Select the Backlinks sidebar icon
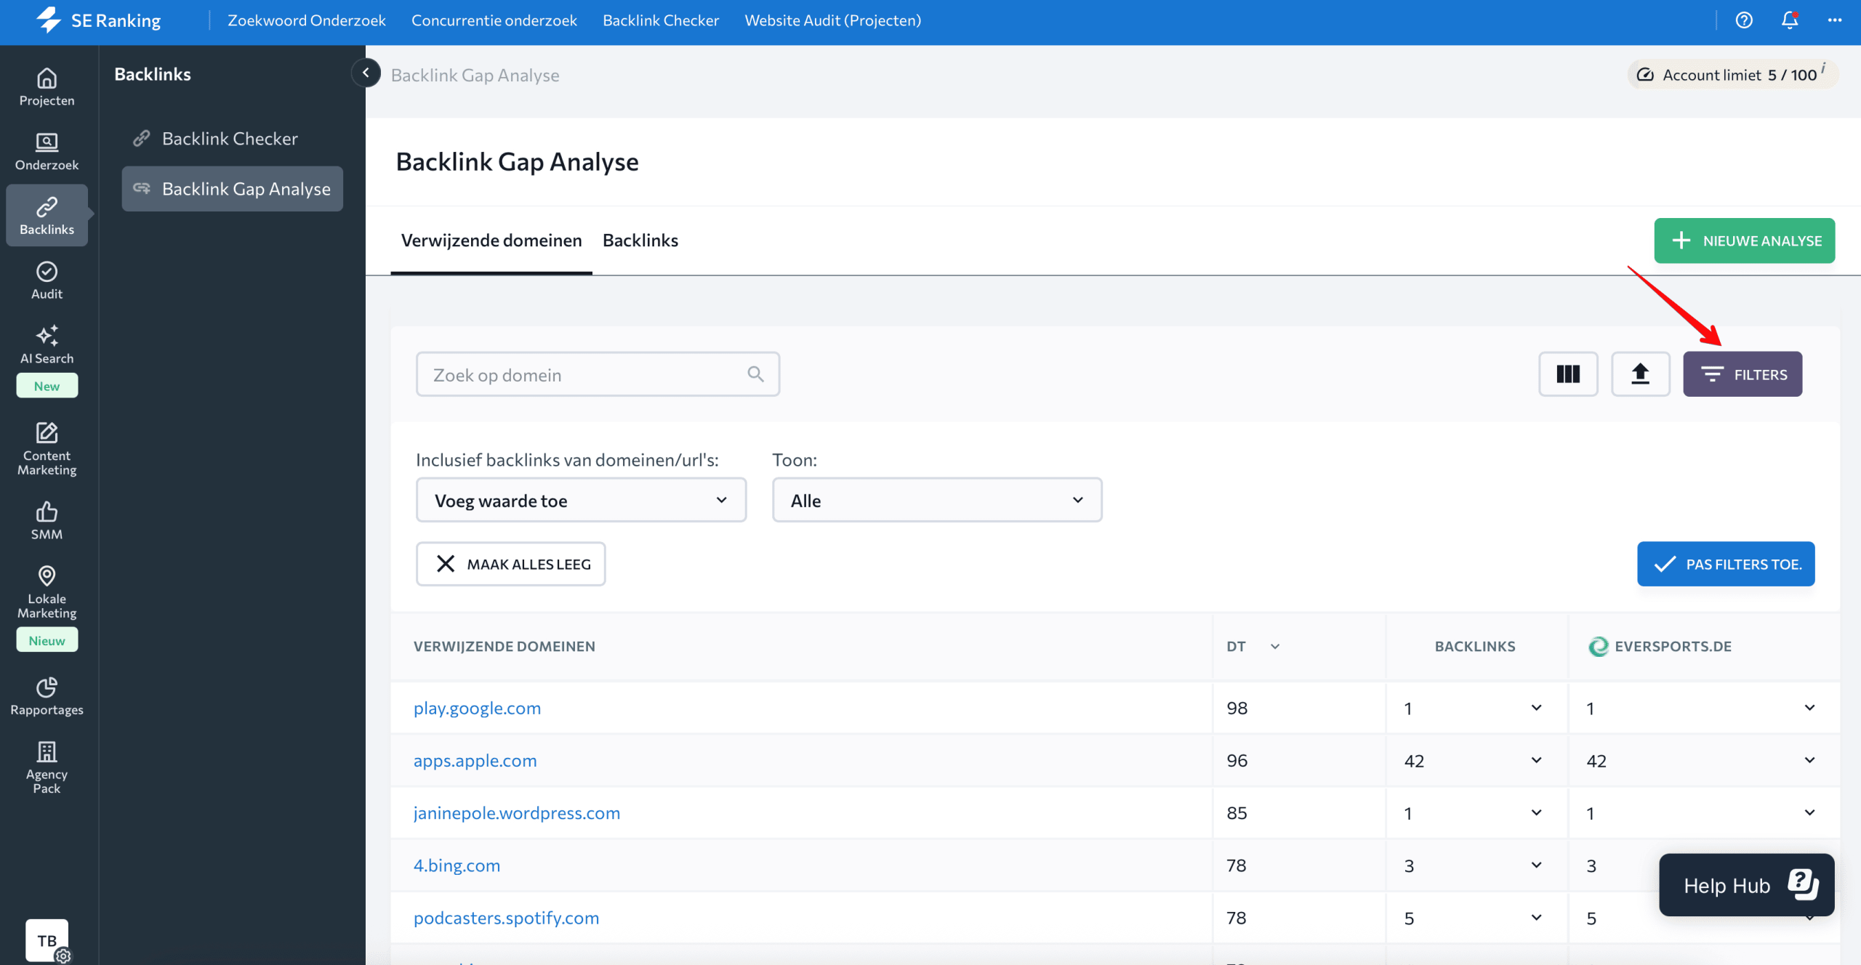 click(x=47, y=216)
